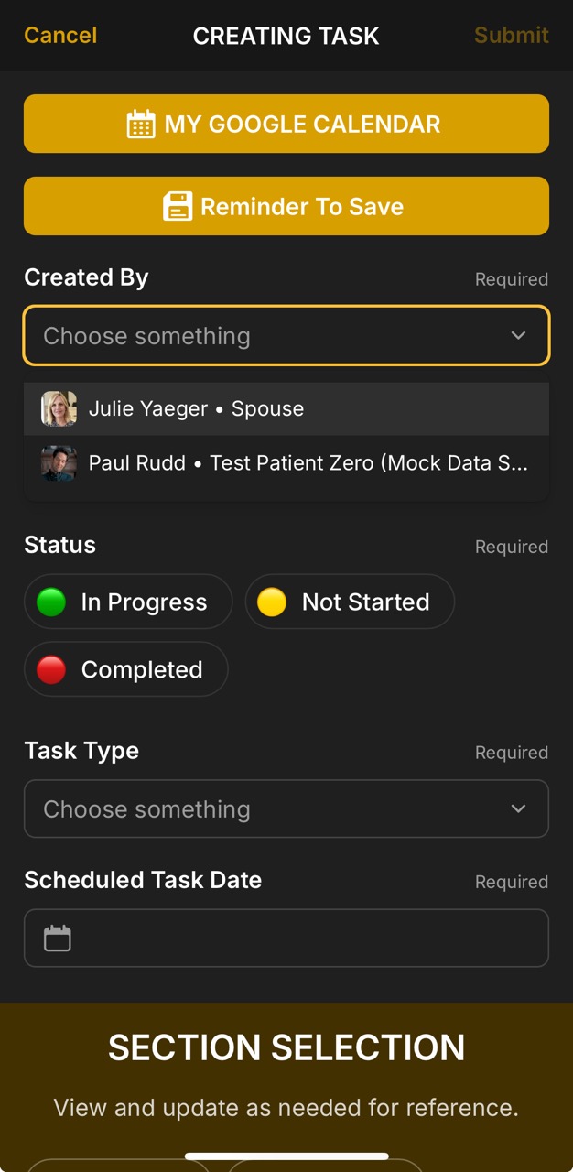The height and width of the screenshot is (1172, 573).
Task: Click the Scheduled Task Date input field
Action: coord(286,938)
